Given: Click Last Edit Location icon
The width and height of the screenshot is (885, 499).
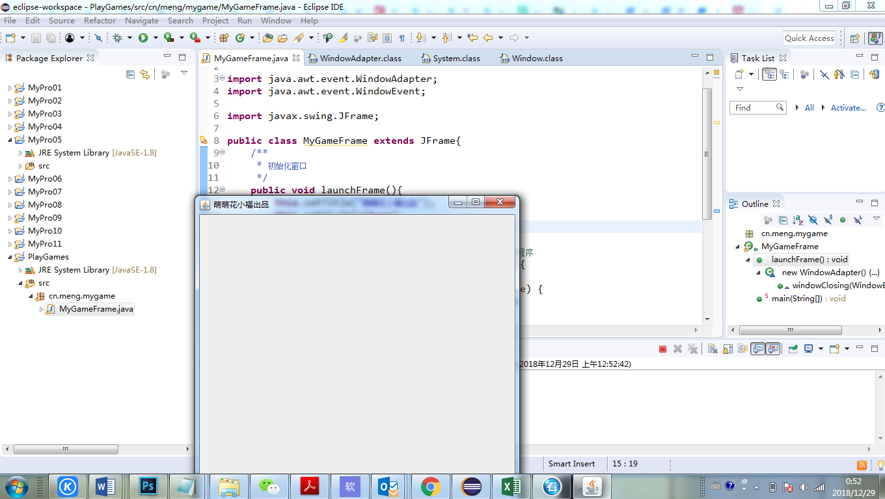Looking at the screenshot, I should coord(473,38).
